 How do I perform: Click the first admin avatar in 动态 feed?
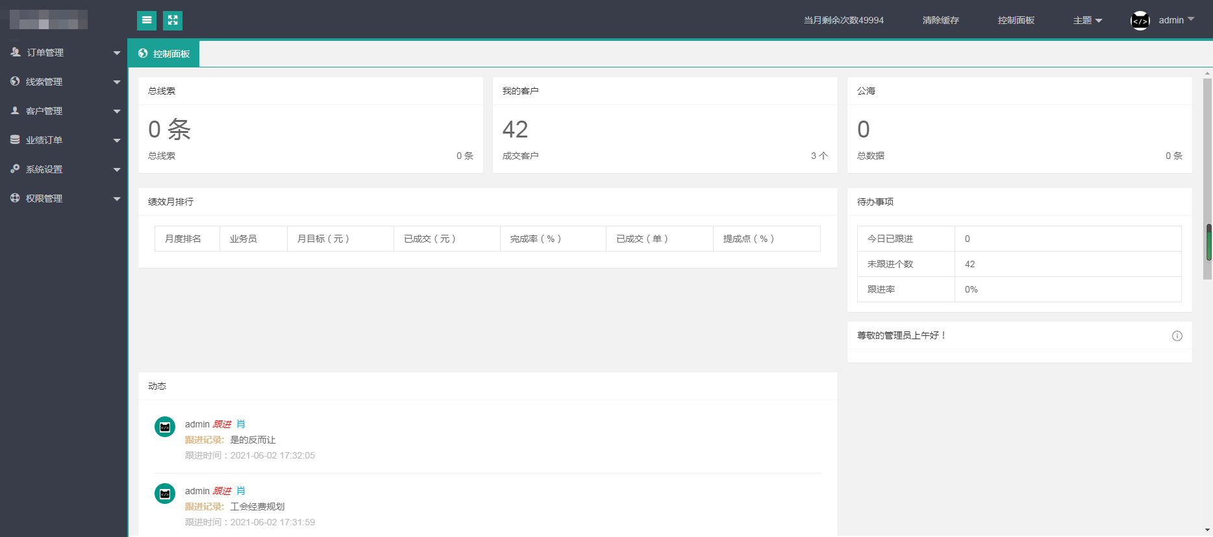pyautogui.click(x=165, y=427)
